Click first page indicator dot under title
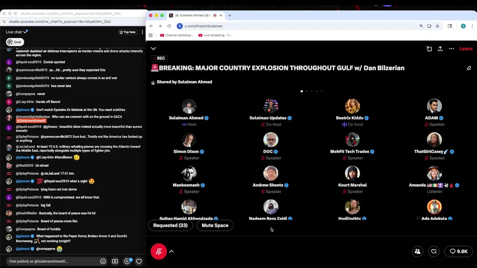This screenshot has height=268, width=477. coord(301,91)
